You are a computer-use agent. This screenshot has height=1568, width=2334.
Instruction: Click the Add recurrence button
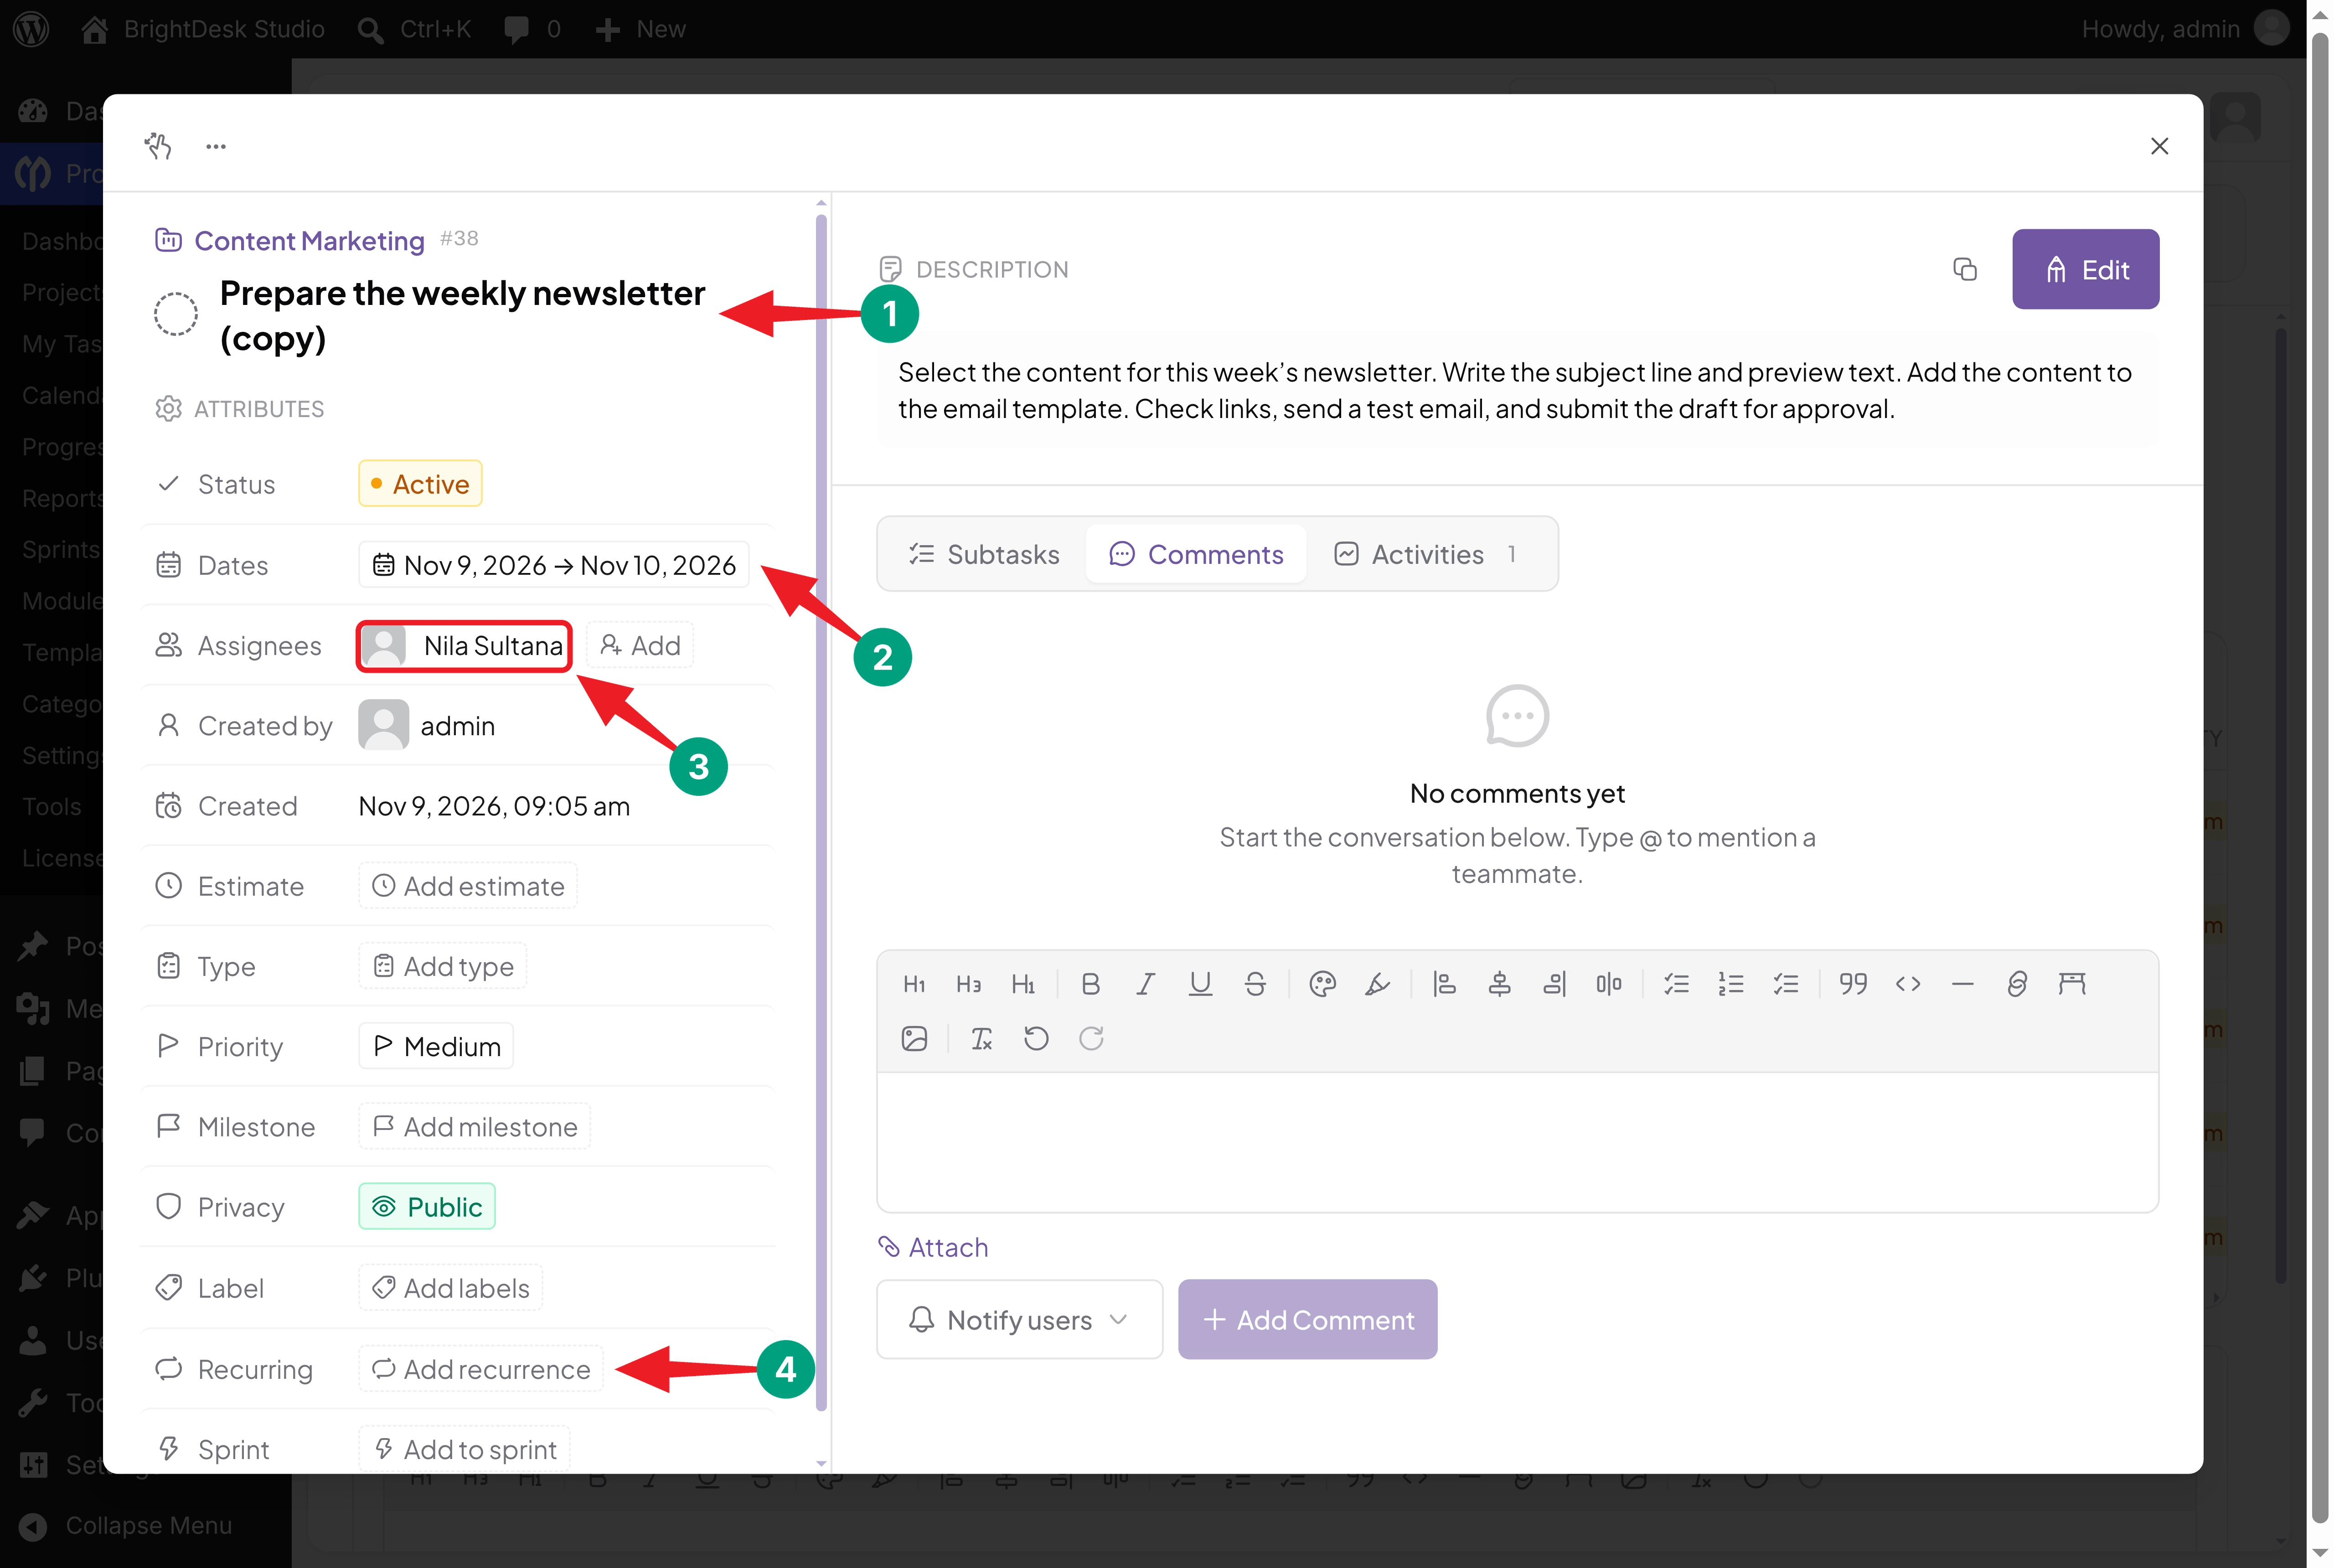point(481,1369)
